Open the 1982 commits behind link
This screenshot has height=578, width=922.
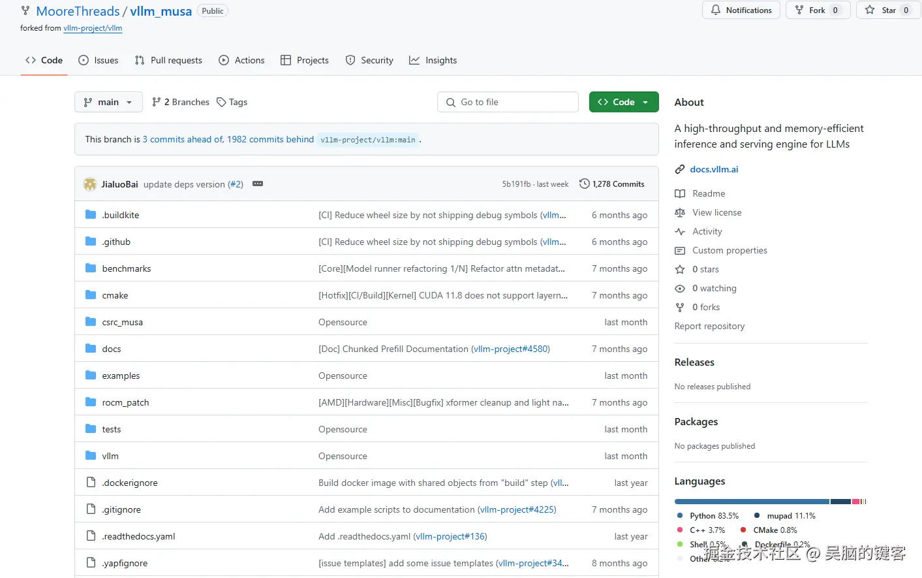coord(270,139)
